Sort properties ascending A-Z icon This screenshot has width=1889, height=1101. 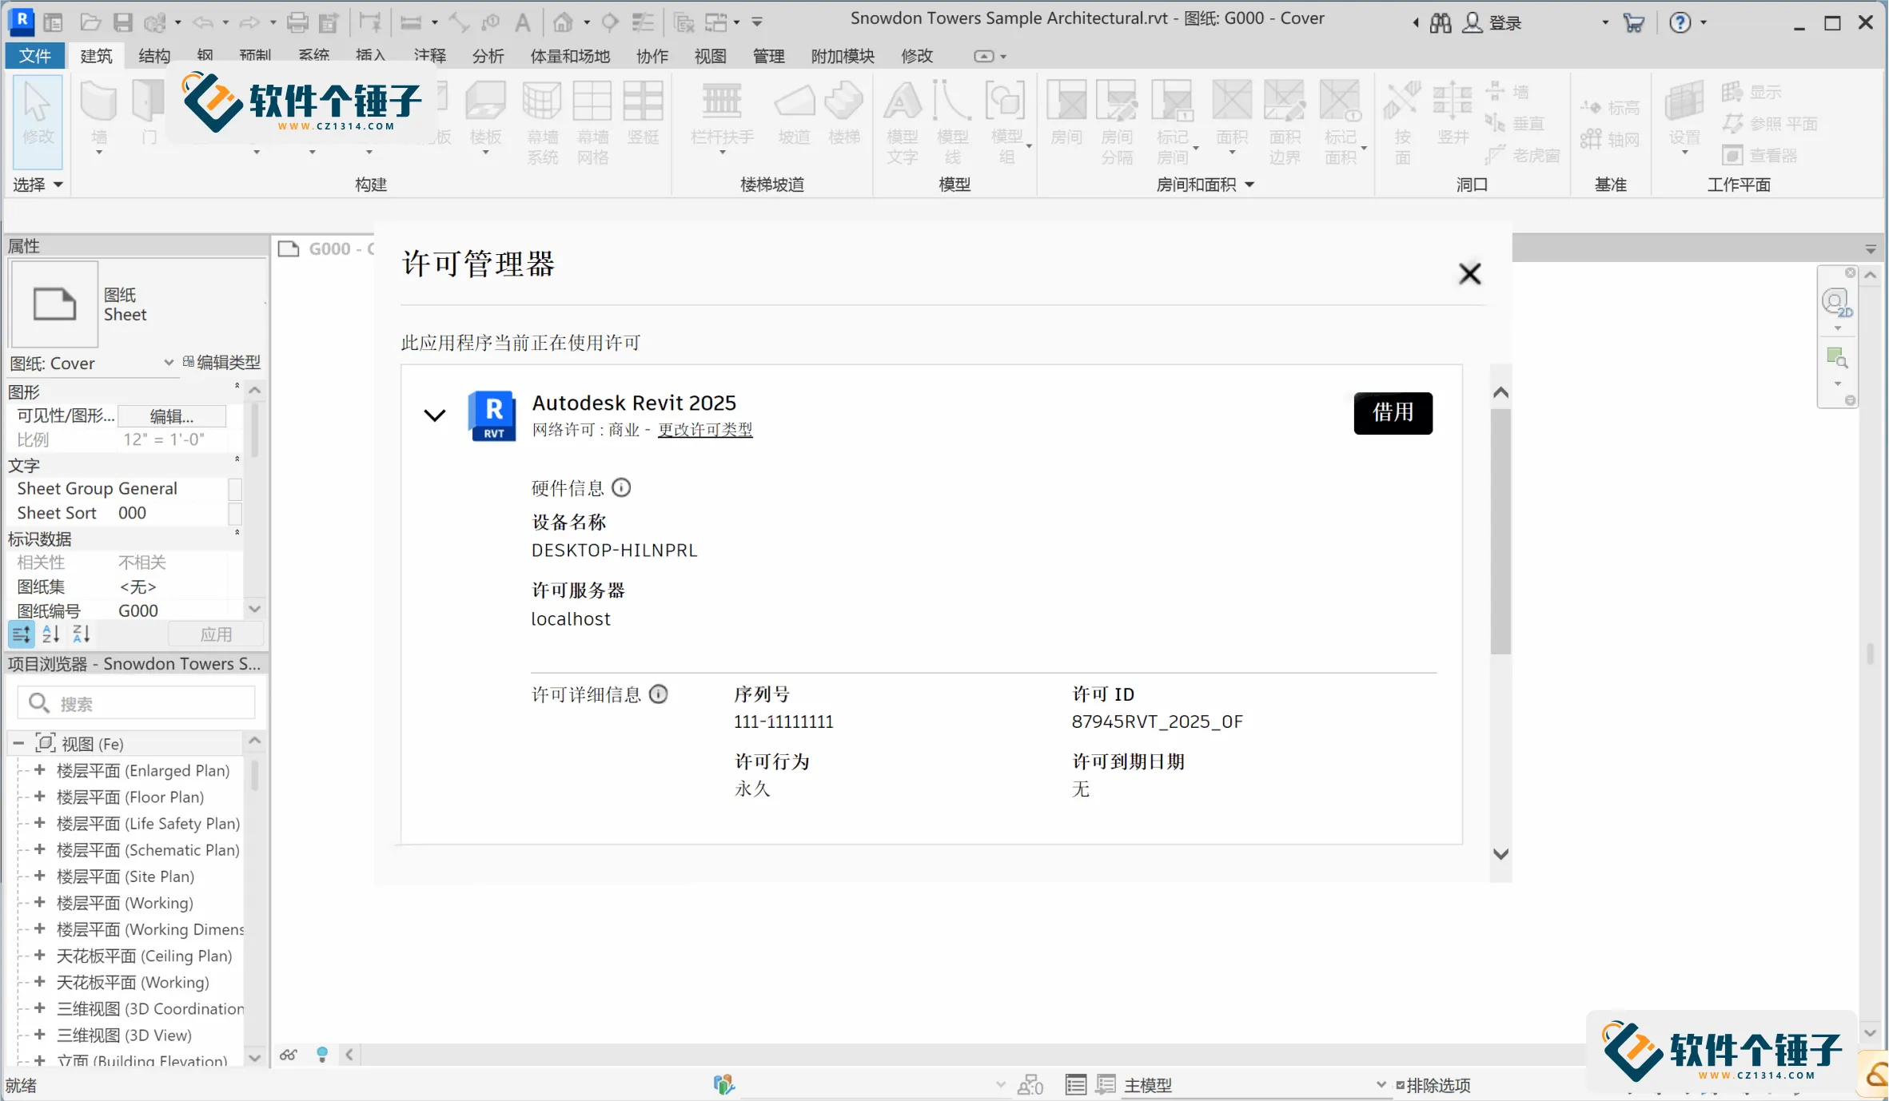(51, 634)
